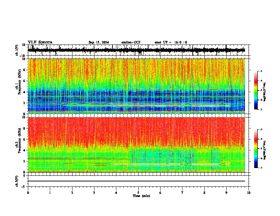Click the "Time (min)" axis label
This screenshot has width=280, height=216.
tap(141, 196)
